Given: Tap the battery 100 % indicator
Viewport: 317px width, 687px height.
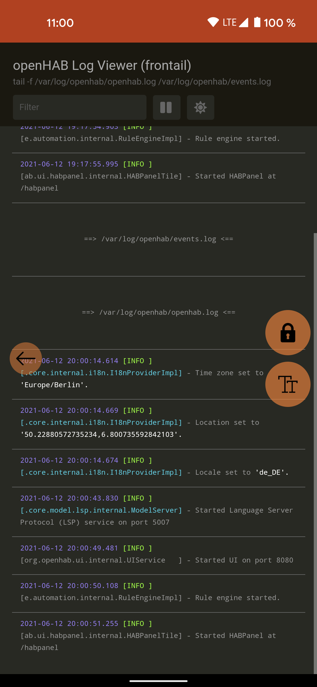Looking at the screenshot, I should pos(274,23).
